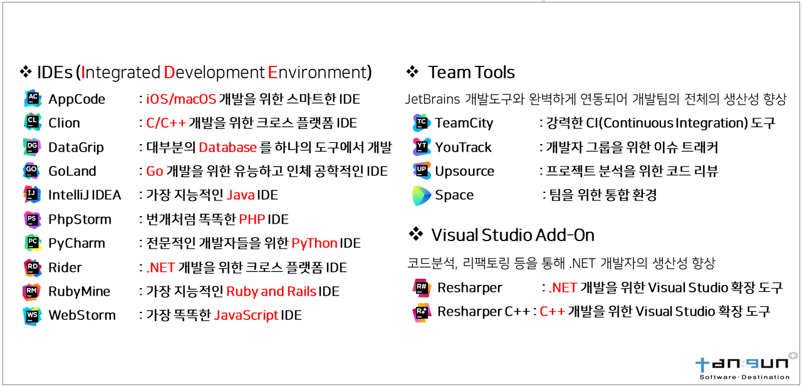802x387 pixels.
Task: Click the red PHP text
Action: pyautogui.click(x=252, y=219)
